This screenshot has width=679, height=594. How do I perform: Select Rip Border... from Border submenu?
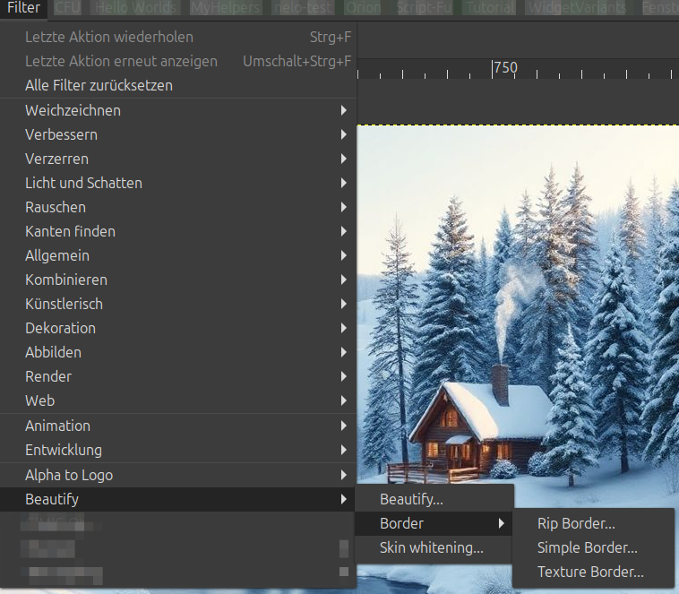pos(576,523)
